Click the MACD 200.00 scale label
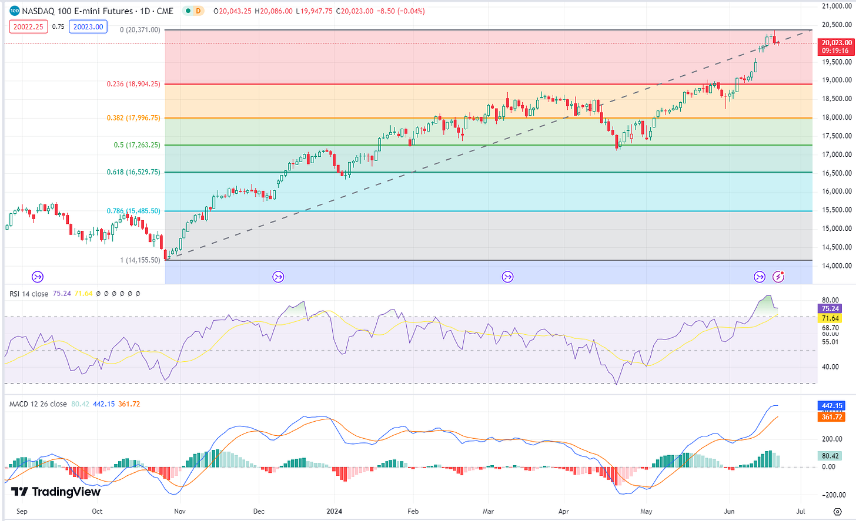 [x=832, y=439]
